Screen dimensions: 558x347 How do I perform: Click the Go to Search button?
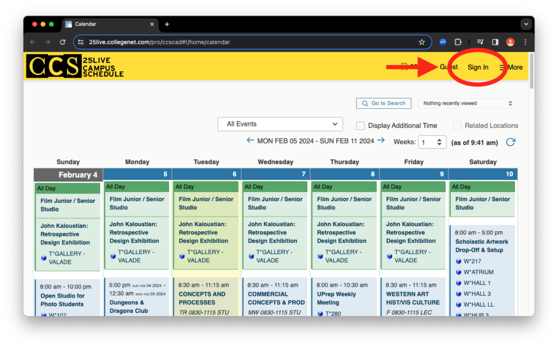(384, 103)
